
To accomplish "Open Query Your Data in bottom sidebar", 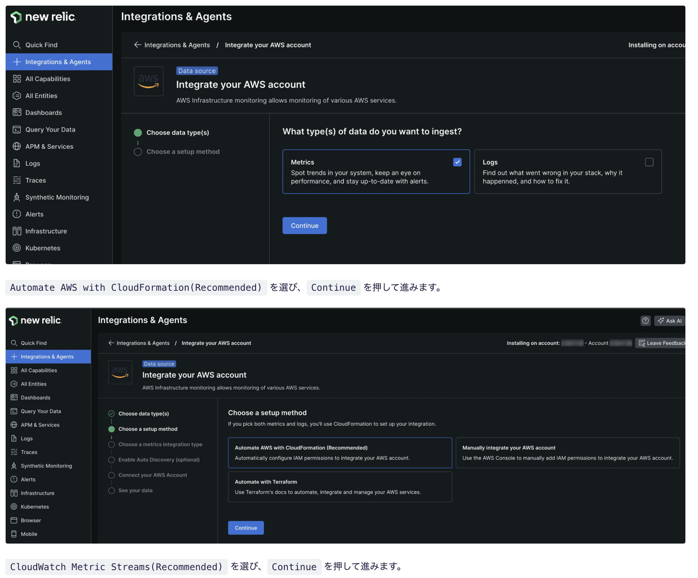I will (48, 411).
